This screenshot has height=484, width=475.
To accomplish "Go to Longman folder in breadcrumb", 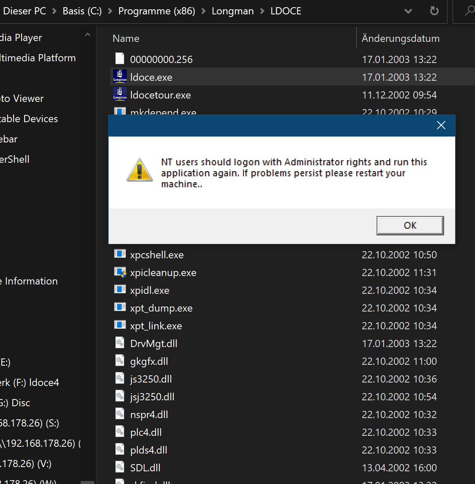I will pos(233,11).
